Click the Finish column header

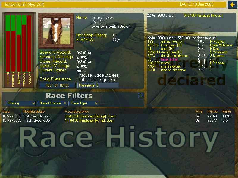pyautogui.click(x=226, y=112)
